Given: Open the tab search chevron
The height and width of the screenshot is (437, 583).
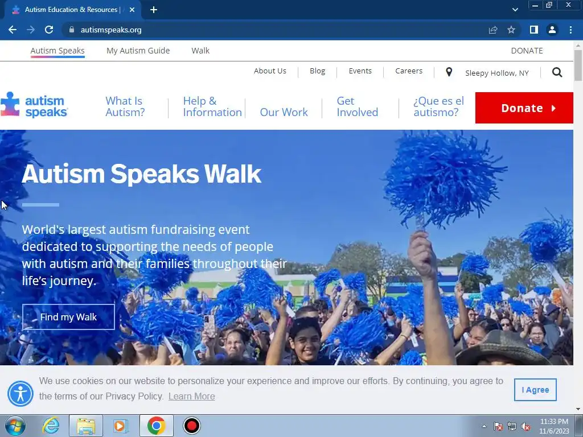Looking at the screenshot, I should [x=515, y=10].
